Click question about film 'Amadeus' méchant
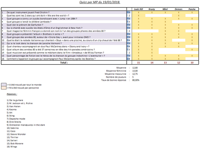200x149 pixels. (x=55, y=53)
